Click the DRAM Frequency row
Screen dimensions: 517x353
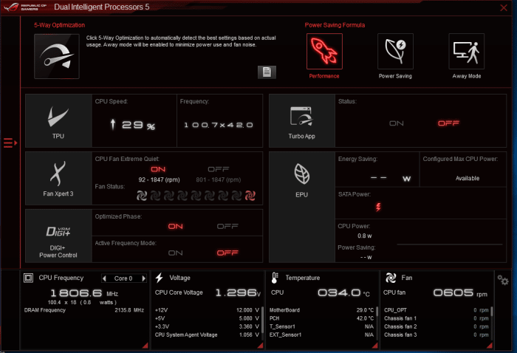pyautogui.click(x=84, y=310)
